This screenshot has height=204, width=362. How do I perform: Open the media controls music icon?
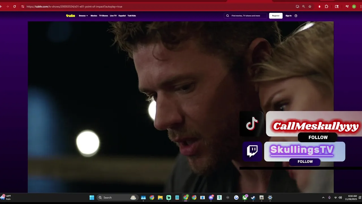tap(347, 7)
